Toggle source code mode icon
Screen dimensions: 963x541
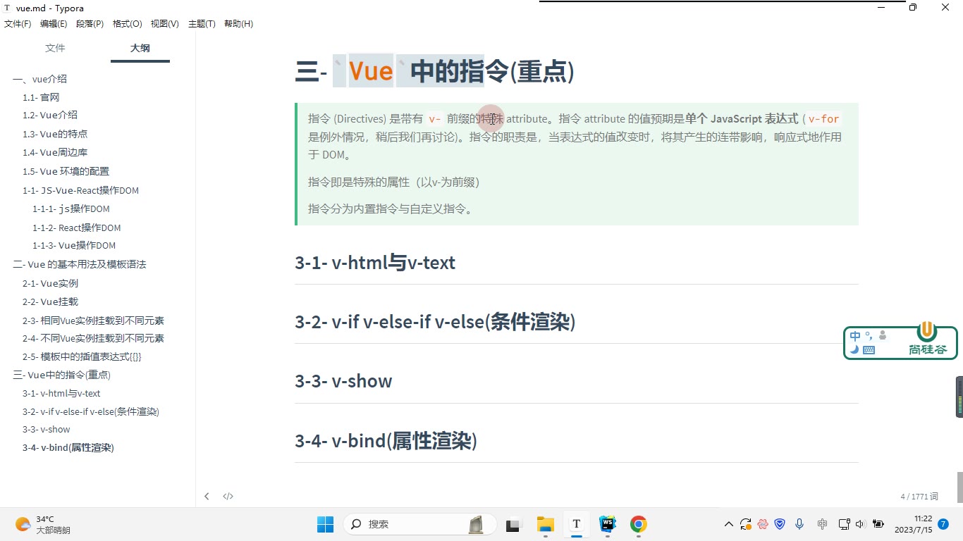[228, 496]
